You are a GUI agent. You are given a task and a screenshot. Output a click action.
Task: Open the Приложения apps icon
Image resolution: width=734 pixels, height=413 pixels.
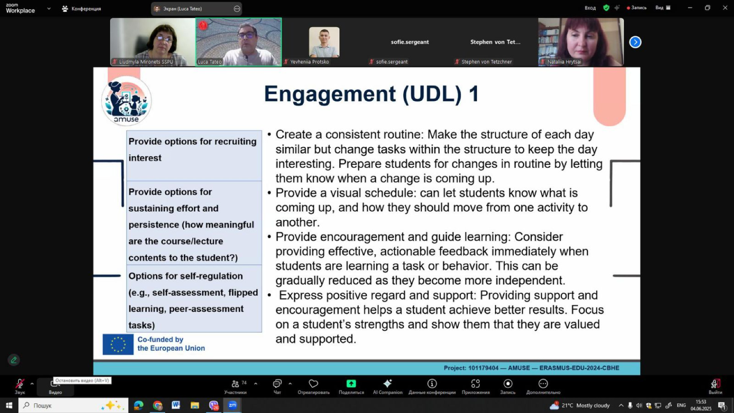pyautogui.click(x=476, y=384)
